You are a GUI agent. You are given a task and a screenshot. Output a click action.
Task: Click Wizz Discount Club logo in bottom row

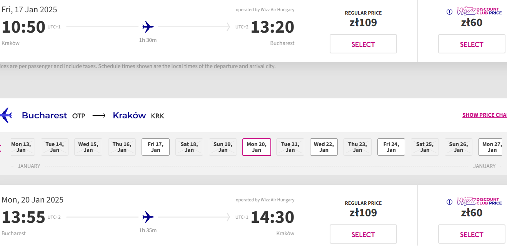479,201
